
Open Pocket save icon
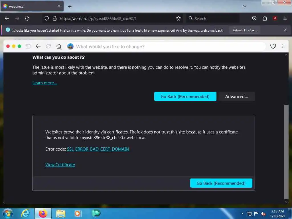(x=254, y=18)
